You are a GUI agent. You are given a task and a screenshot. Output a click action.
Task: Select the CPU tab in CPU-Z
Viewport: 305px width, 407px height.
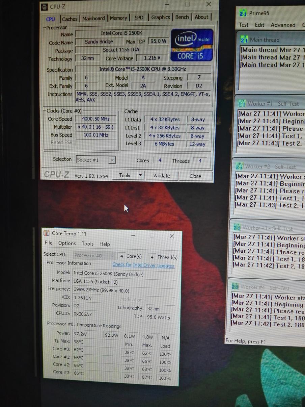pyautogui.click(x=51, y=19)
